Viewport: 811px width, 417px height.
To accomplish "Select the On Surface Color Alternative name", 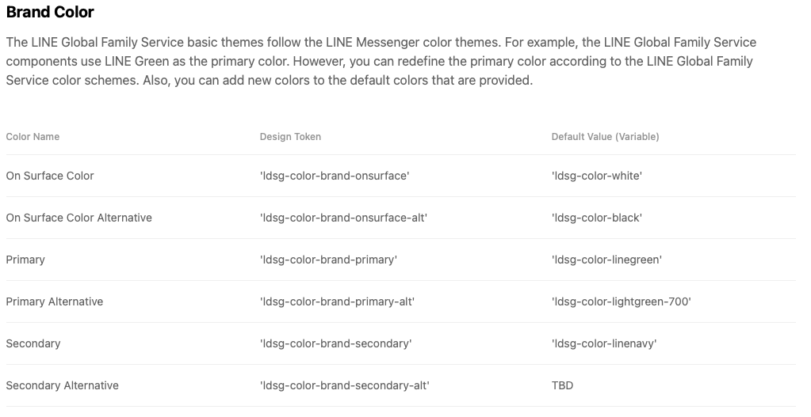I will coord(78,218).
